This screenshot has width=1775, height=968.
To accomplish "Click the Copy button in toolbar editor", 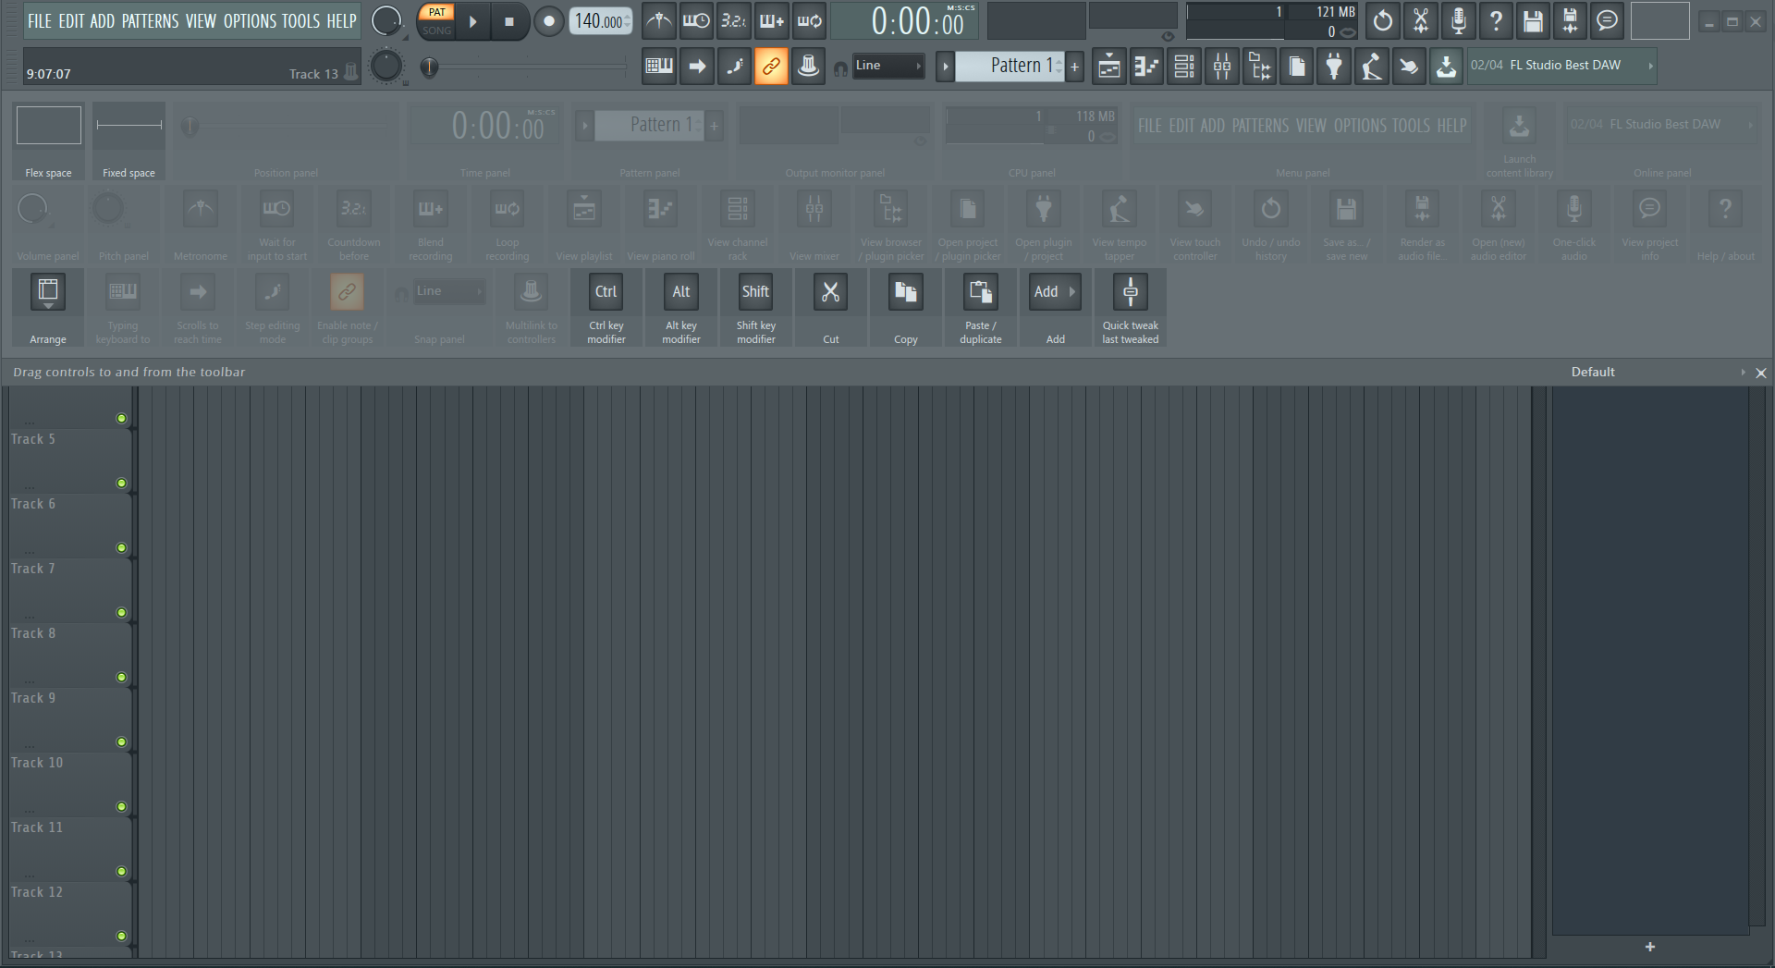I will (x=906, y=292).
